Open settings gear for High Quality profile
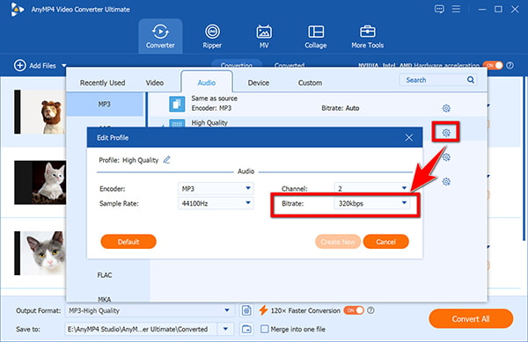Viewport: 528px width, 342px height. click(446, 133)
